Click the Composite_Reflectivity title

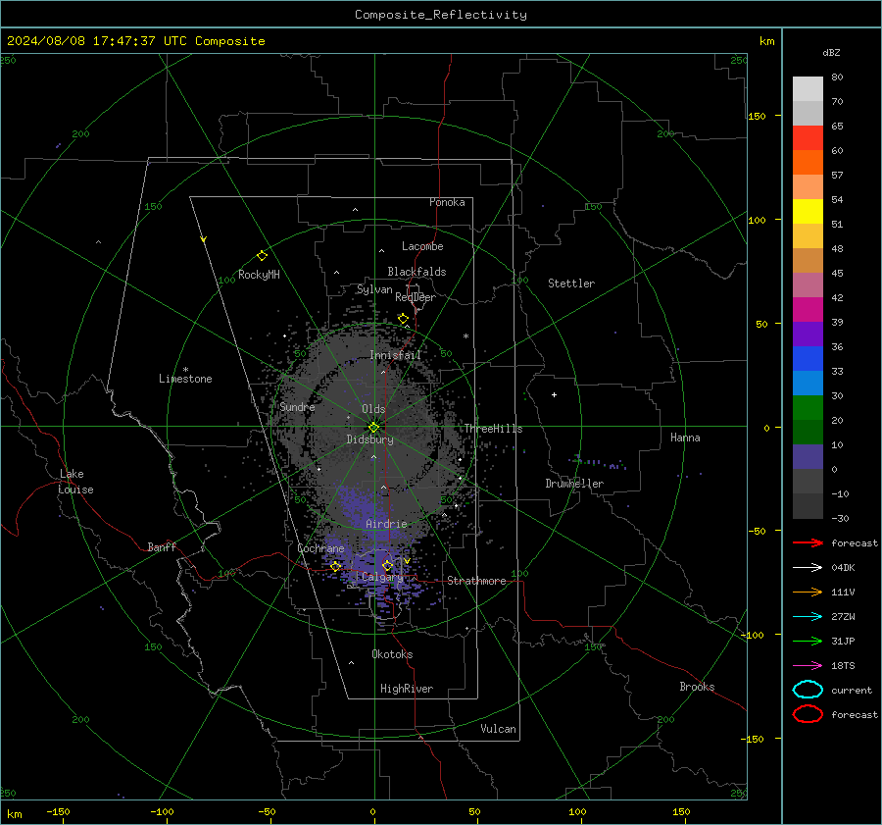[x=440, y=15]
